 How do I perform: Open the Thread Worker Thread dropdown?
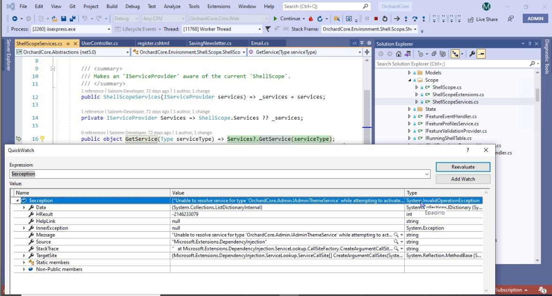(x=259, y=29)
